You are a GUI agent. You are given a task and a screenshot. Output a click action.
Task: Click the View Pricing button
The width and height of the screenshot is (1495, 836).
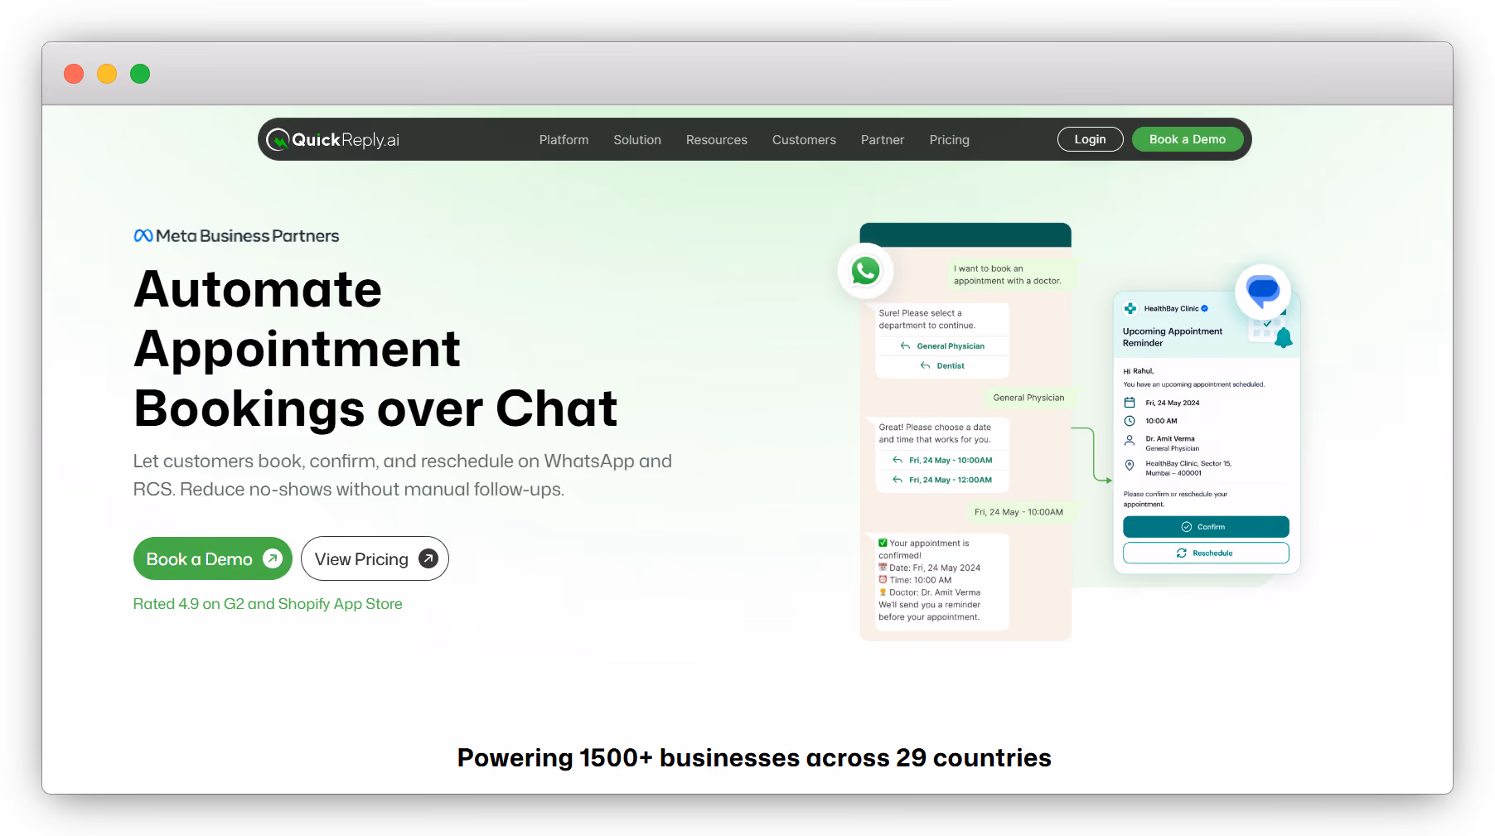click(375, 558)
